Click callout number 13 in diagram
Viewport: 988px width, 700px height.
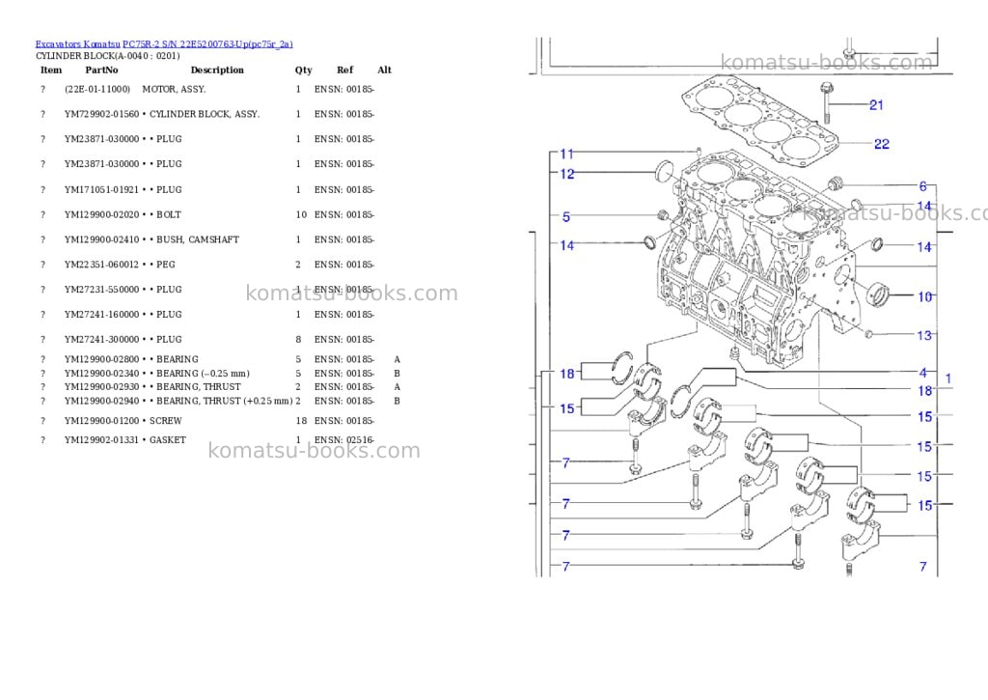pyautogui.click(x=924, y=335)
